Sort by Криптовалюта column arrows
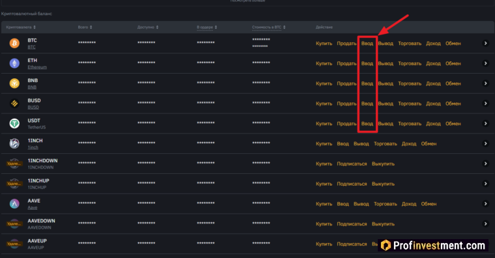The width and height of the screenshot is (495, 258). point(35,27)
